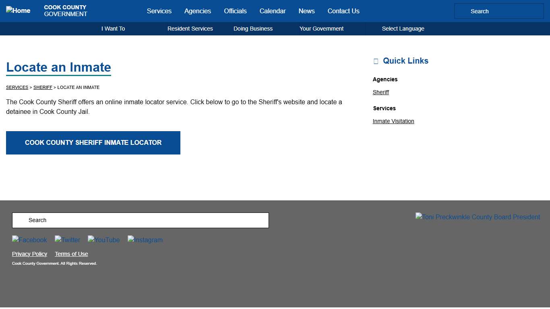Open the YouTube social icon
This screenshot has width=550, height=309.
coord(104,240)
